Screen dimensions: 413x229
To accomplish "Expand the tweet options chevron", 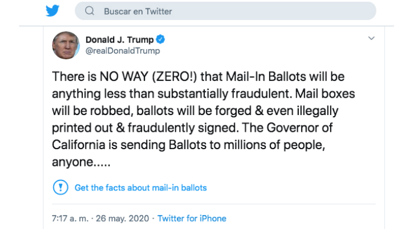I will (x=371, y=39).
